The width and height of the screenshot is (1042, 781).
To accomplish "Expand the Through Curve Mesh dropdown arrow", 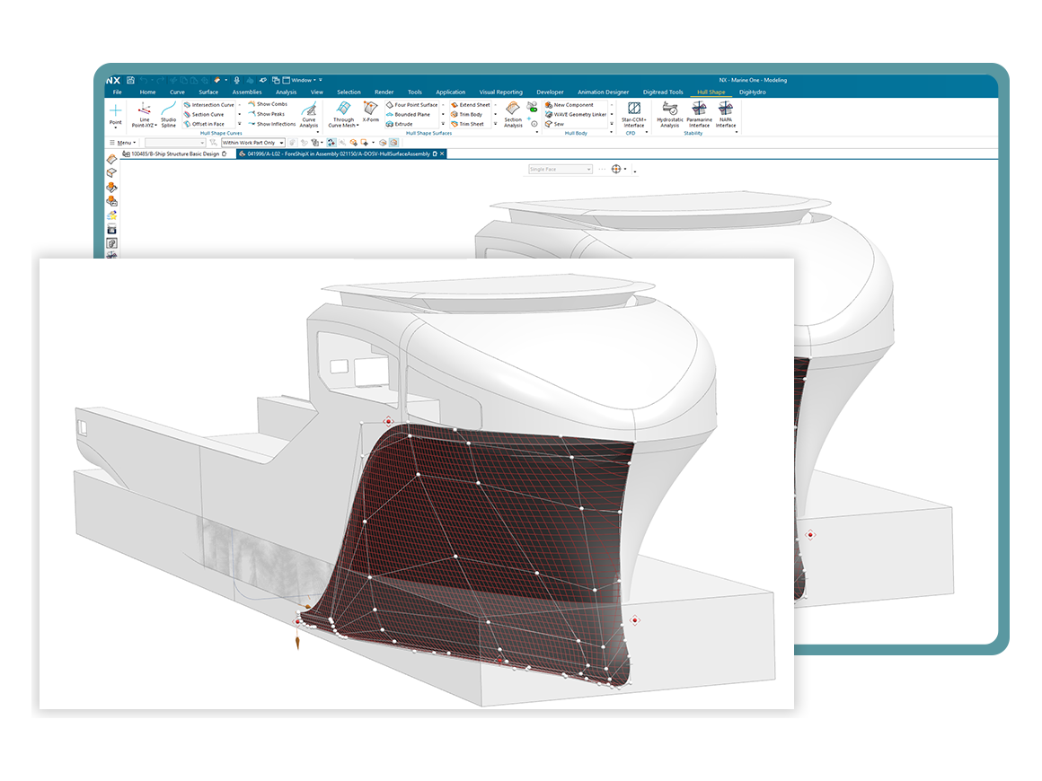I will pyautogui.click(x=358, y=126).
